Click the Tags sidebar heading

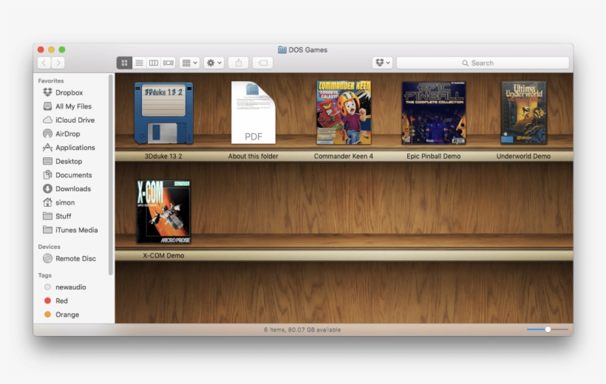coord(45,275)
